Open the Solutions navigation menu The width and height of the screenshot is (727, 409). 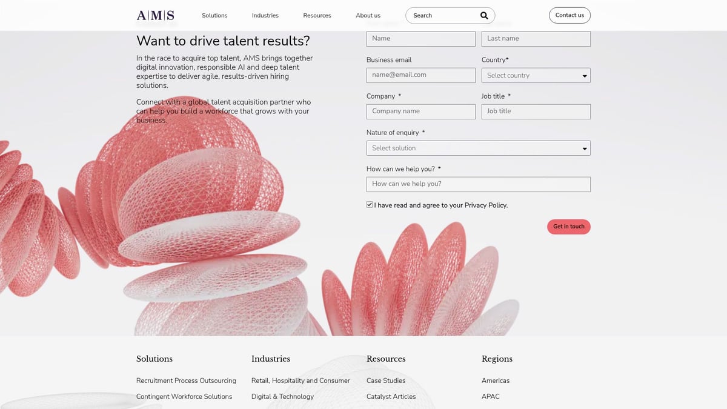point(214,15)
